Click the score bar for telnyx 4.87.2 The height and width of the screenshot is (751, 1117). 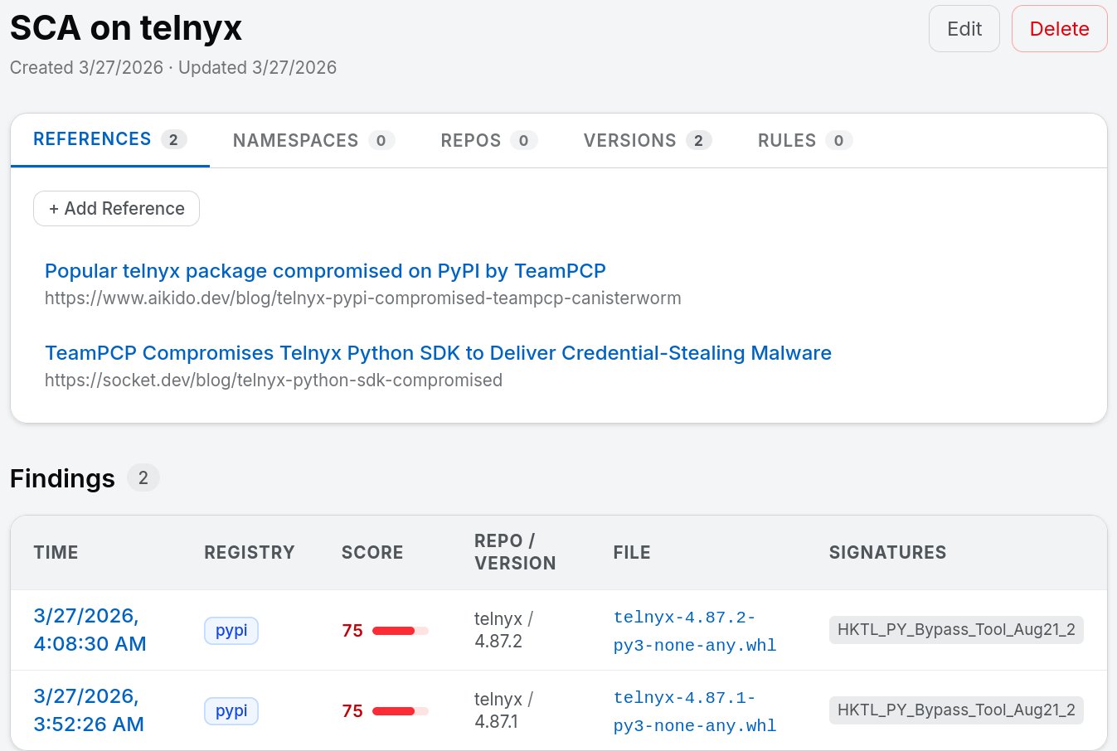pyautogui.click(x=400, y=631)
